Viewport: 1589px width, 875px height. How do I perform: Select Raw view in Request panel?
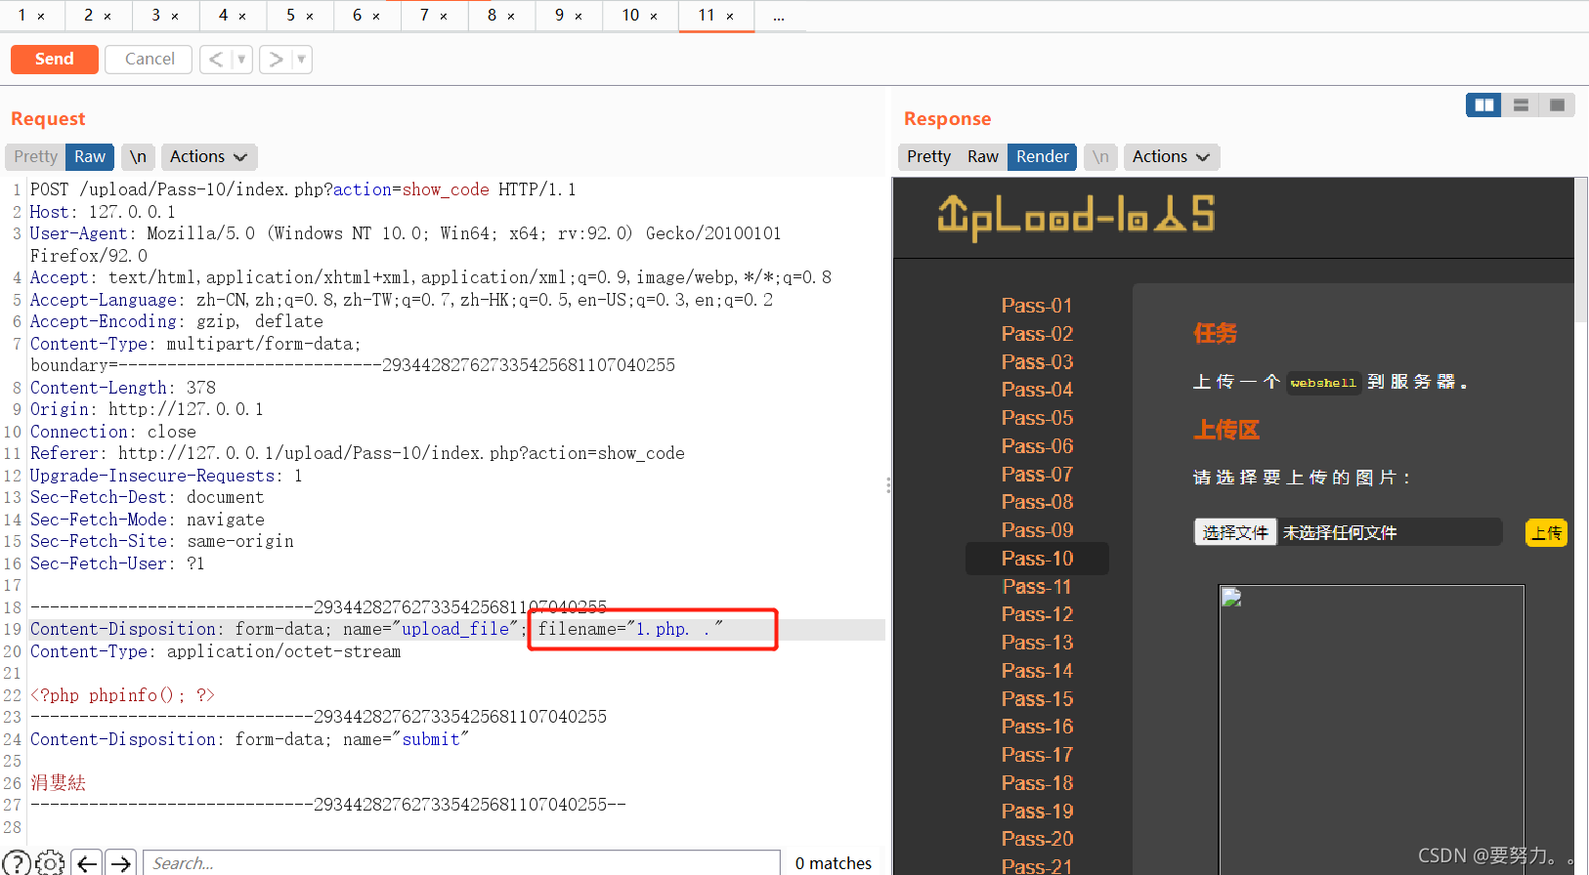pos(90,156)
